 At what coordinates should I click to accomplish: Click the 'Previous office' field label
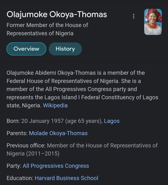point(26,145)
